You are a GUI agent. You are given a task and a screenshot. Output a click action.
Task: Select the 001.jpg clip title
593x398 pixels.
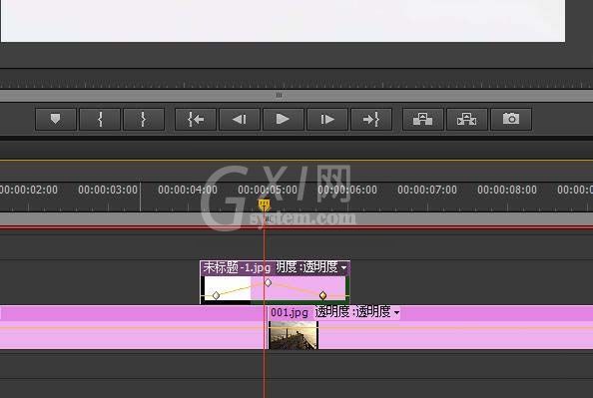(x=290, y=312)
